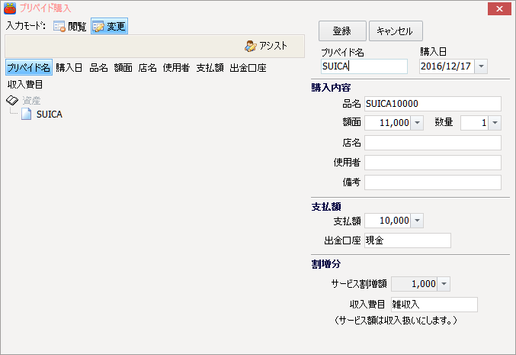516x355 pixels.
Task: Open the アシスト helper
Action: [266, 46]
